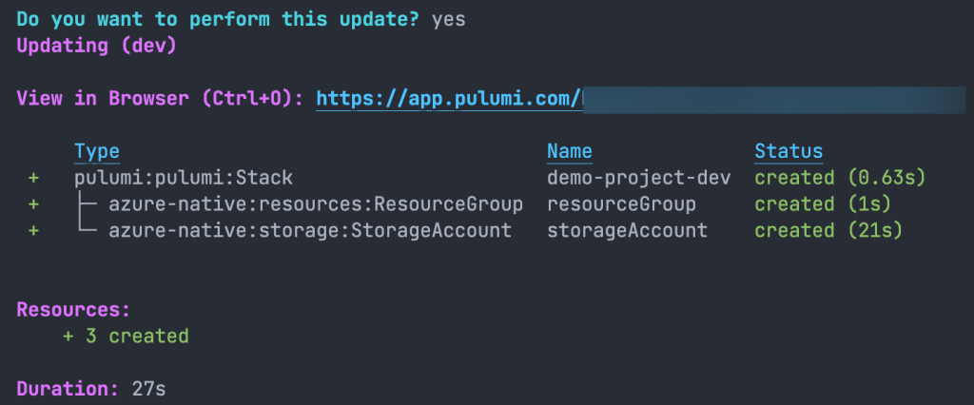Screen dimensions: 974x405
Task: Click the '+ 3 created' resources summary
Action: tap(126, 336)
